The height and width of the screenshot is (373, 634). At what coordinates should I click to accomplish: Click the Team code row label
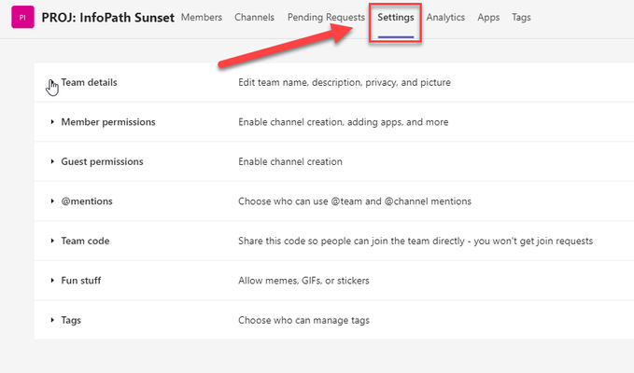point(85,241)
